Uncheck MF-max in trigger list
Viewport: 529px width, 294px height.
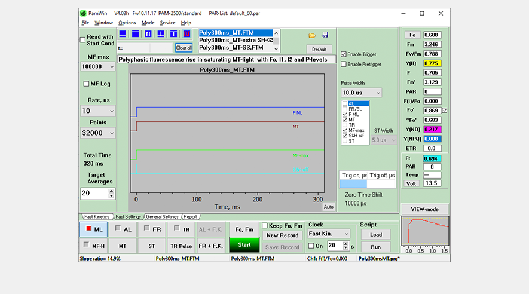pyautogui.click(x=345, y=130)
